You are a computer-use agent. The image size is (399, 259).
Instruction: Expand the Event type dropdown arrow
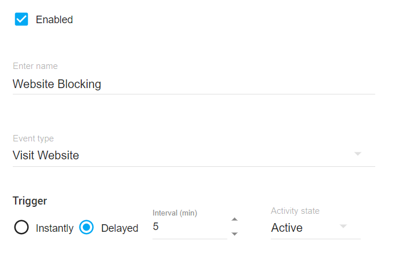[358, 154]
